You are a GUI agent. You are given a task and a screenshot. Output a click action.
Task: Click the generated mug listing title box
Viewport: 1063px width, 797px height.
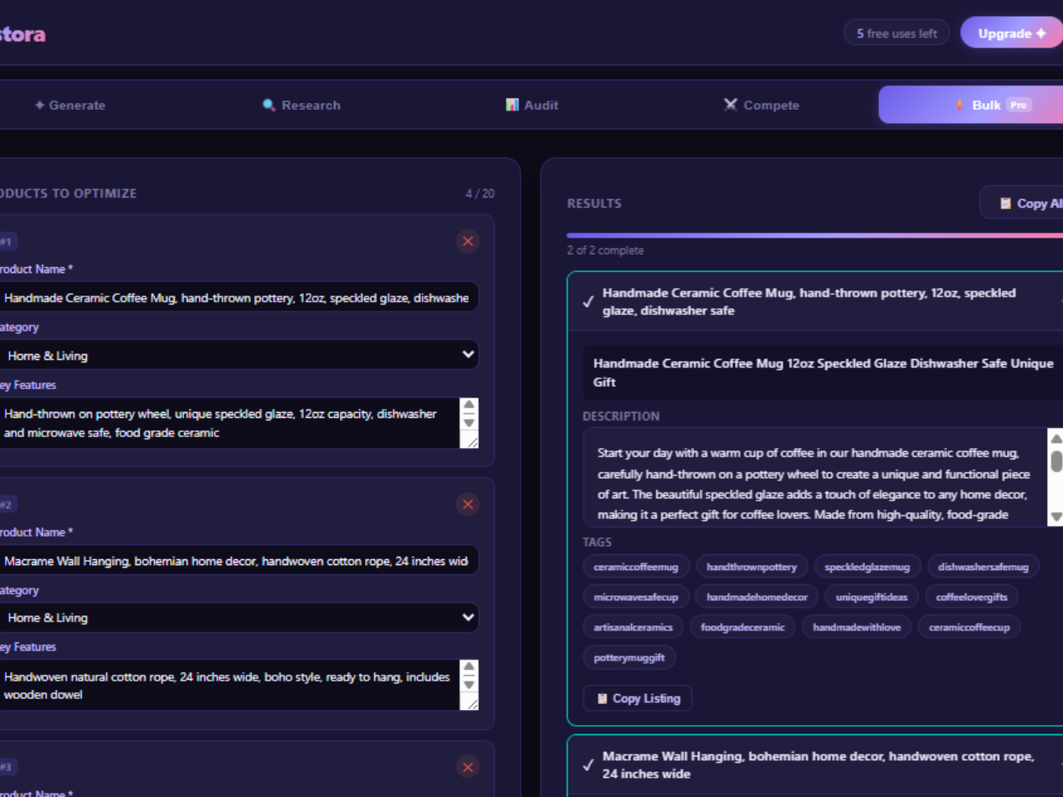pyautogui.click(x=823, y=373)
